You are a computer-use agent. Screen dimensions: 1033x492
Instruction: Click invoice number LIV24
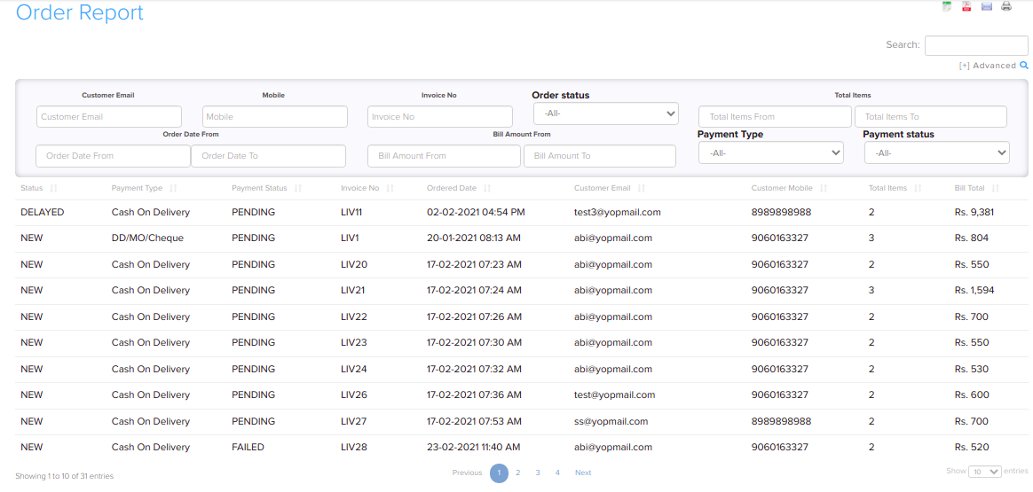click(x=354, y=369)
